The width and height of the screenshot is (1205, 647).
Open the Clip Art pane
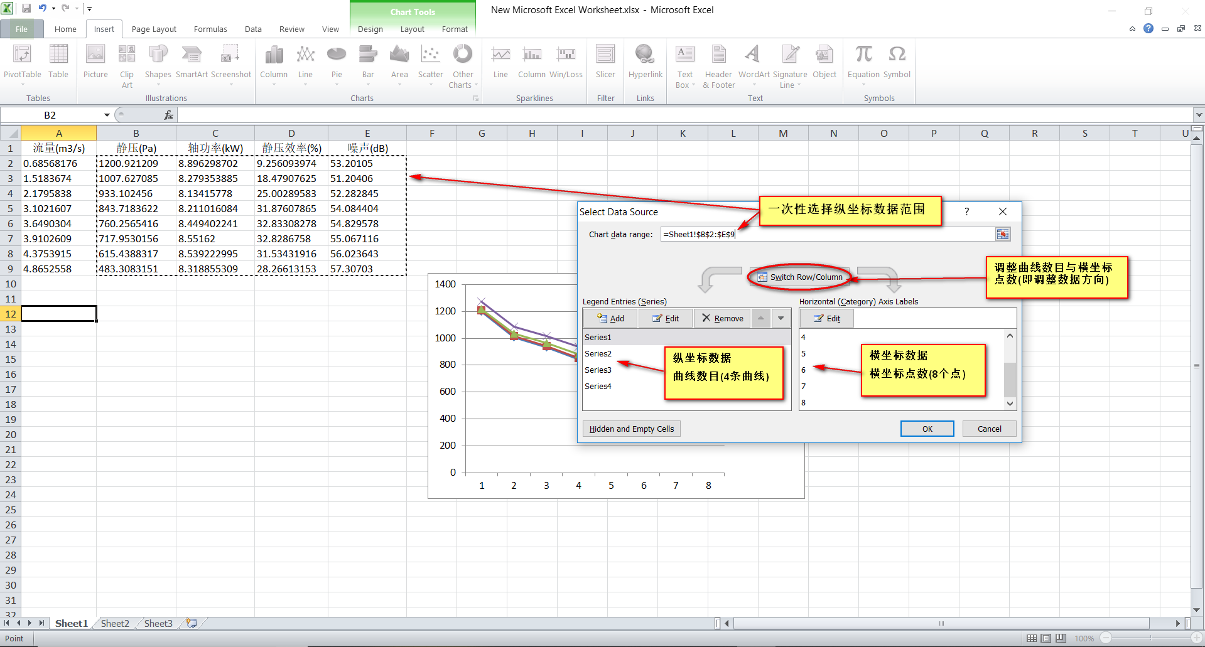tap(126, 65)
